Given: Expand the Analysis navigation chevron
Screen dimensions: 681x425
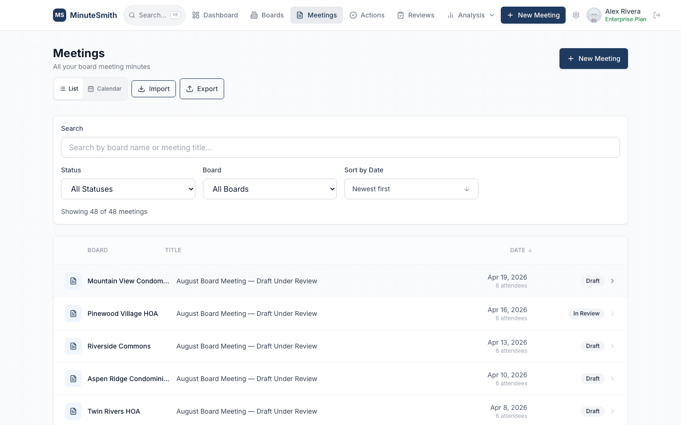Looking at the screenshot, I should (x=492, y=15).
